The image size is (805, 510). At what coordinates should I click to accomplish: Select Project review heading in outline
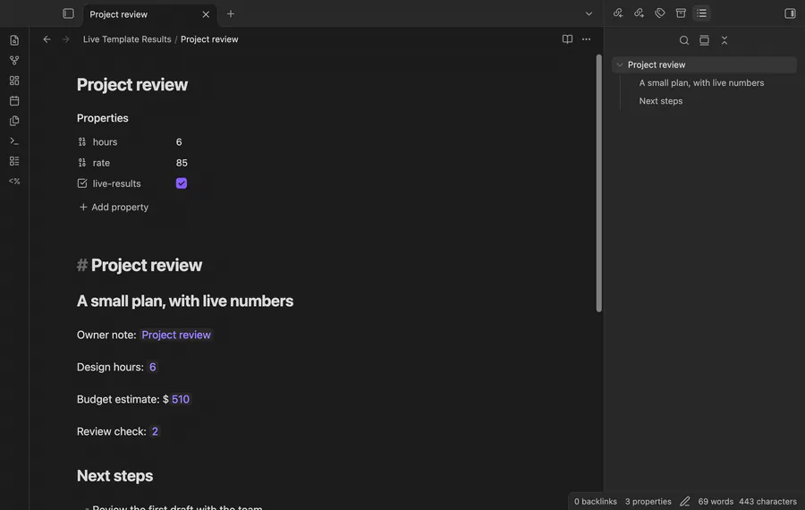pos(657,64)
